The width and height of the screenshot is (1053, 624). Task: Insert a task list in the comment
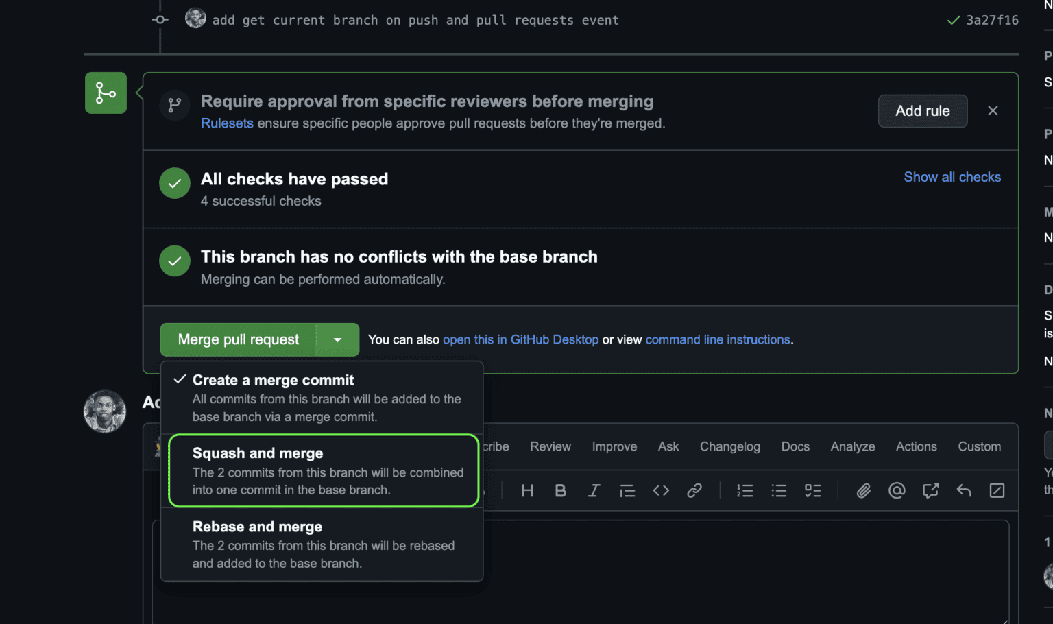[813, 490]
